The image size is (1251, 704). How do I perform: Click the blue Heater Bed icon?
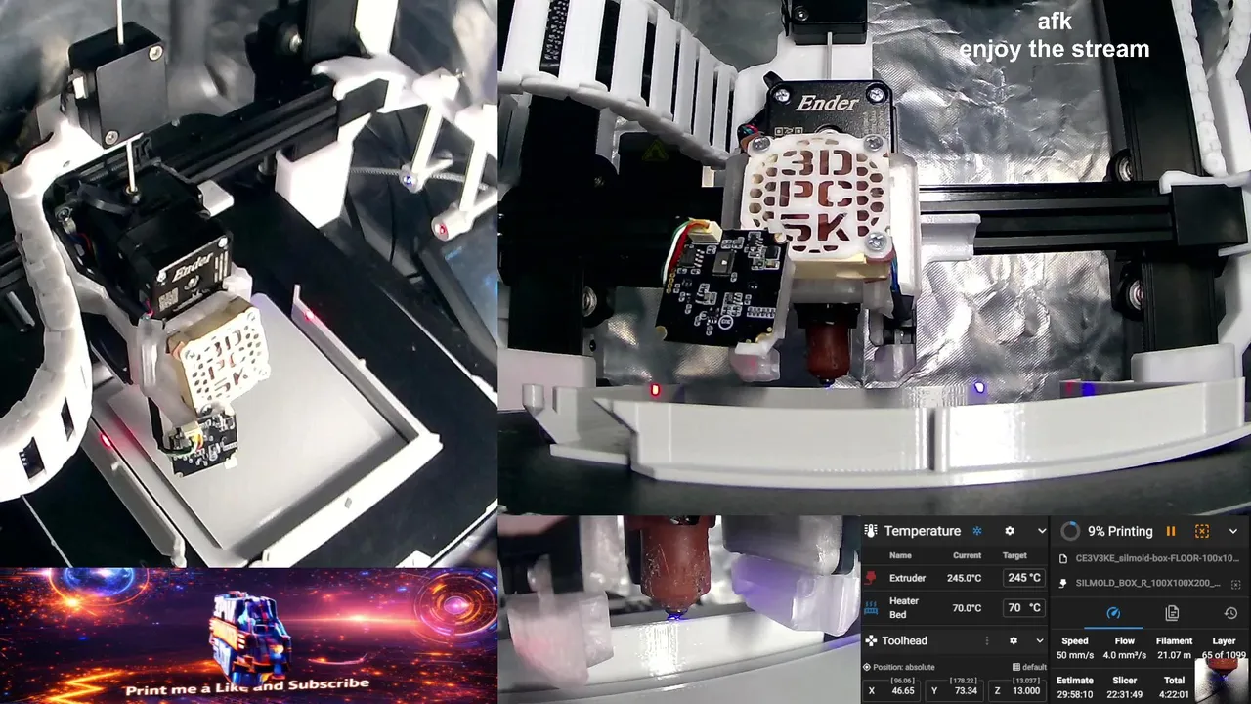pyautogui.click(x=872, y=607)
